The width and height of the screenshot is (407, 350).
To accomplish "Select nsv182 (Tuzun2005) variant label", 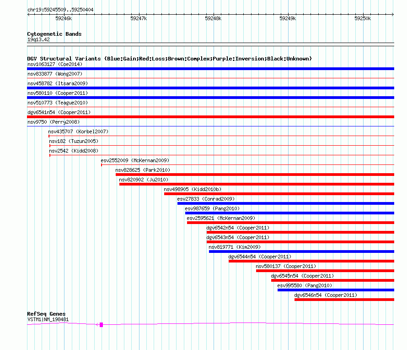I will 74,141.
